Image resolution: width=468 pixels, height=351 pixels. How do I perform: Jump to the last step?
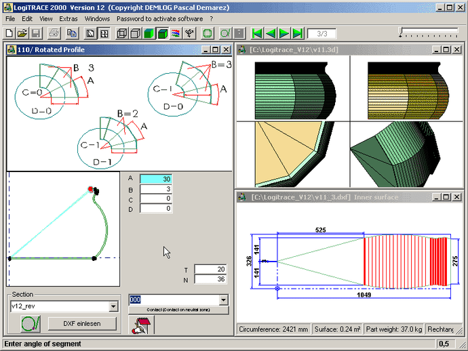click(x=298, y=33)
